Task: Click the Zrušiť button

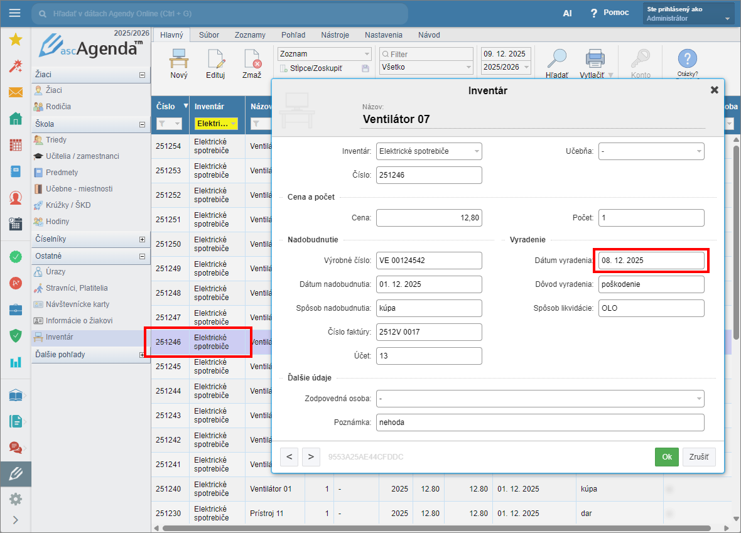Action: point(699,457)
